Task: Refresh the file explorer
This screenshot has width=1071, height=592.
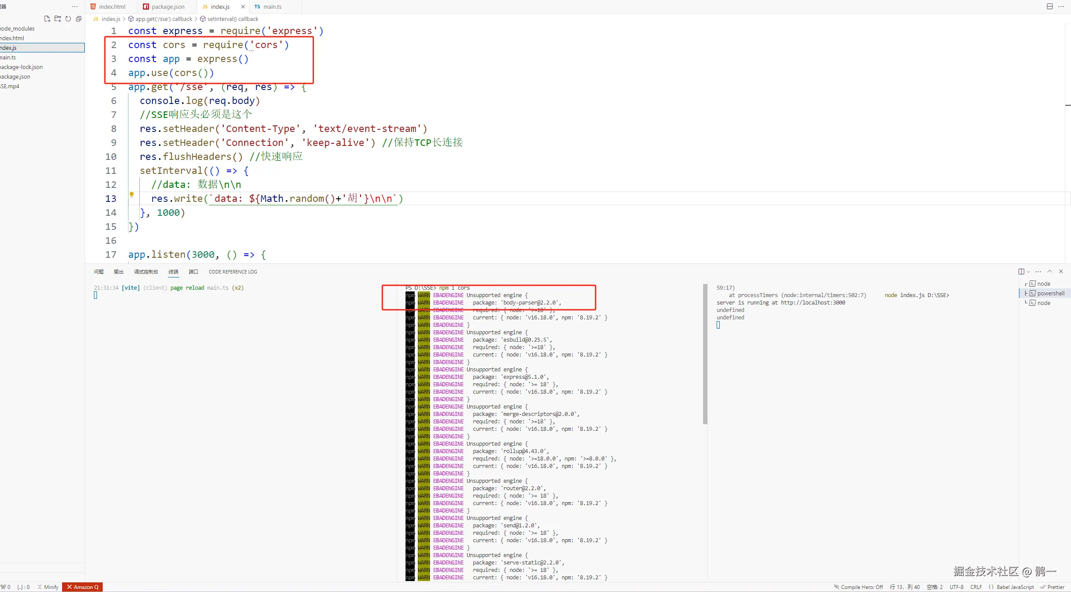Action: point(68,19)
